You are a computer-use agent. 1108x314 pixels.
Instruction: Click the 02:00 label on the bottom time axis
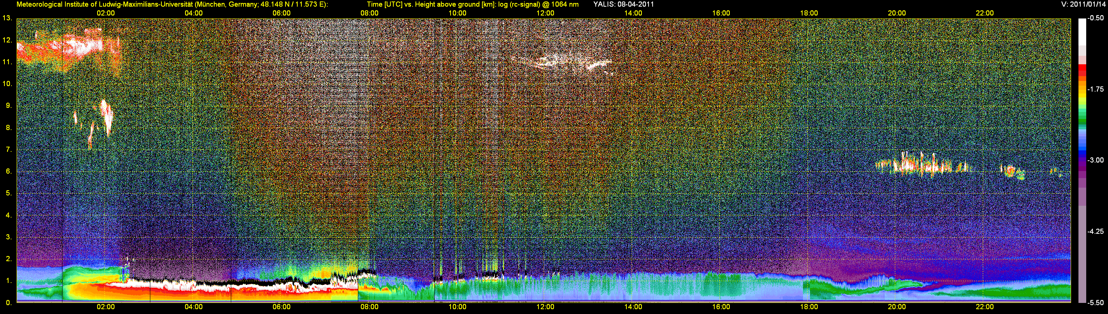[106, 307]
